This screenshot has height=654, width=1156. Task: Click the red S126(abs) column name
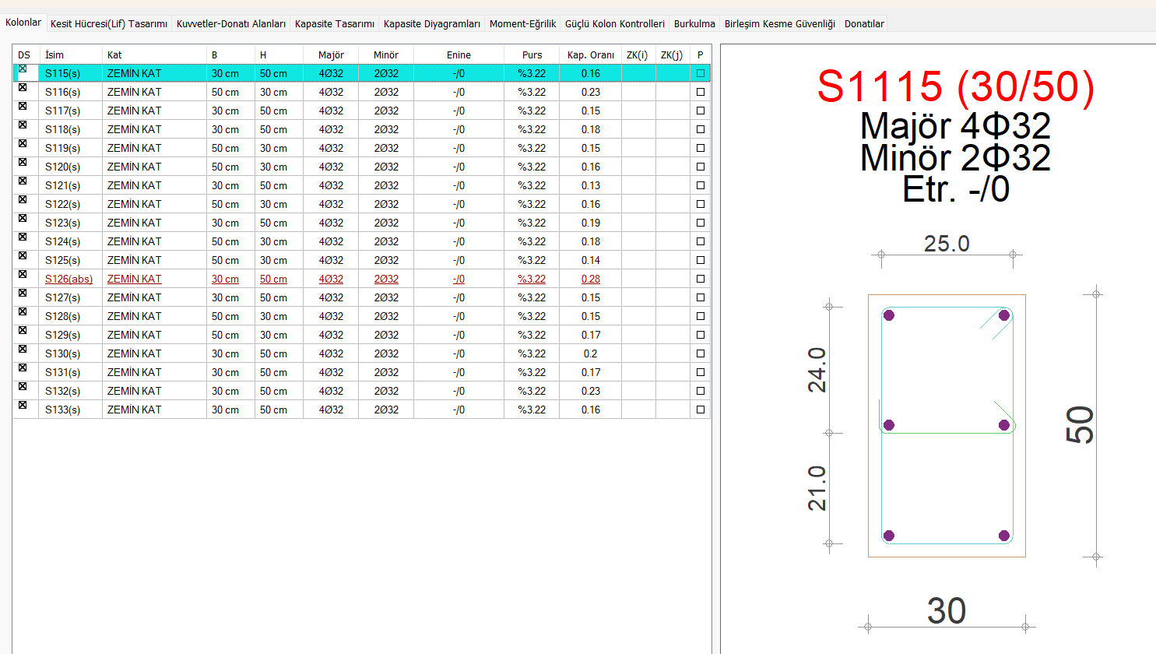click(69, 279)
